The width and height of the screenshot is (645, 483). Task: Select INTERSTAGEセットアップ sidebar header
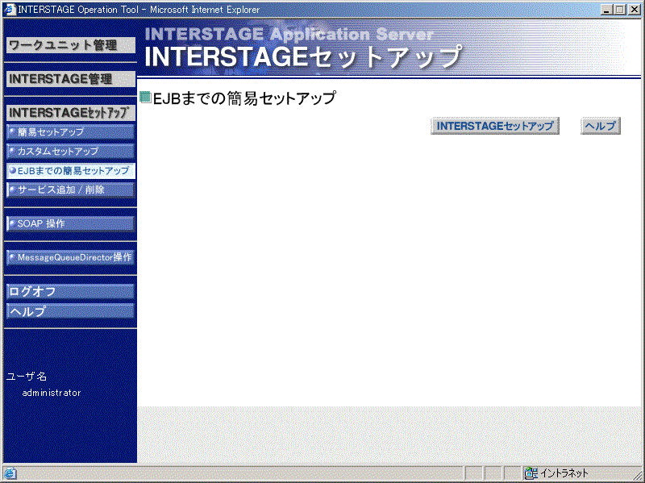coord(70,113)
